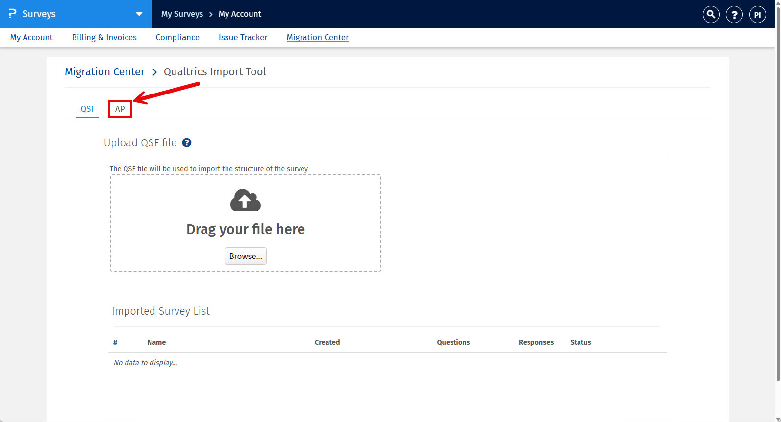Open the My Account menu tab
781x422 pixels.
tap(31, 37)
